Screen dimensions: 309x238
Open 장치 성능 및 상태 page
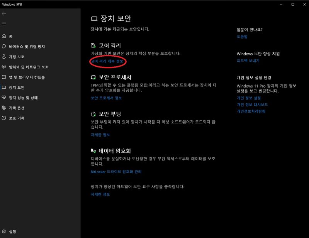(x=23, y=98)
